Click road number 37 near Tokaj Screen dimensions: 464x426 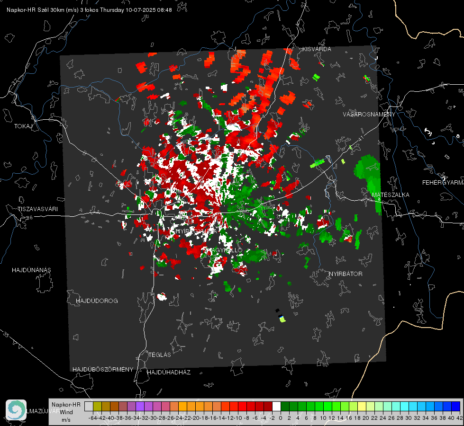pos(15,81)
